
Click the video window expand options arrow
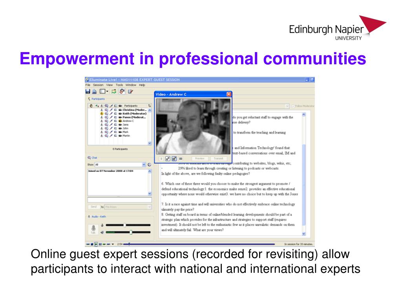tap(161, 159)
